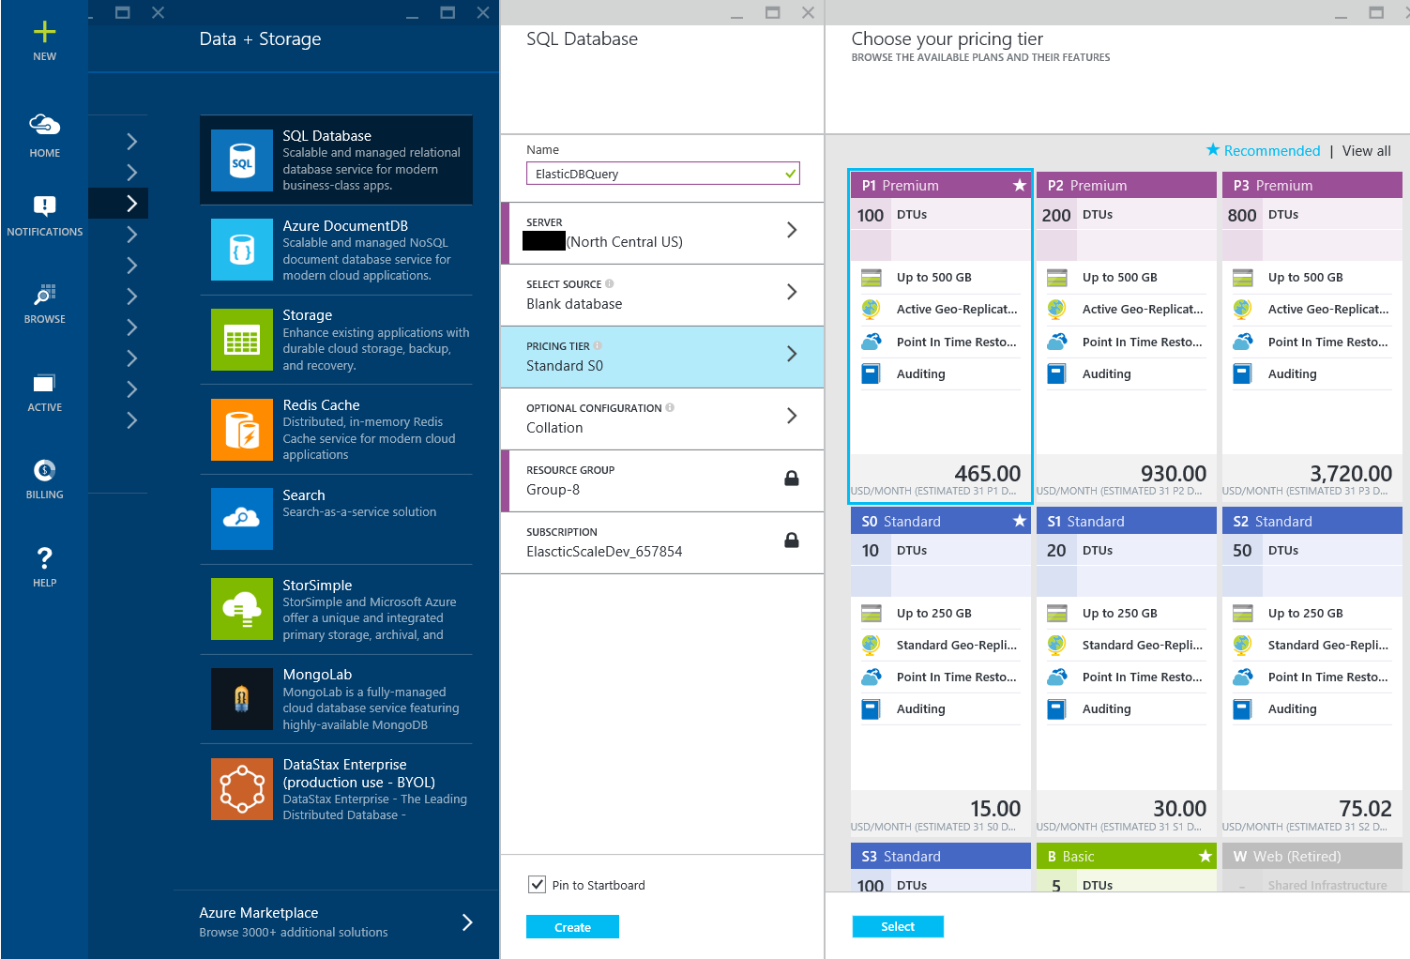The height and width of the screenshot is (959, 1410).
Task: Click the Create button
Action: click(x=572, y=926)
